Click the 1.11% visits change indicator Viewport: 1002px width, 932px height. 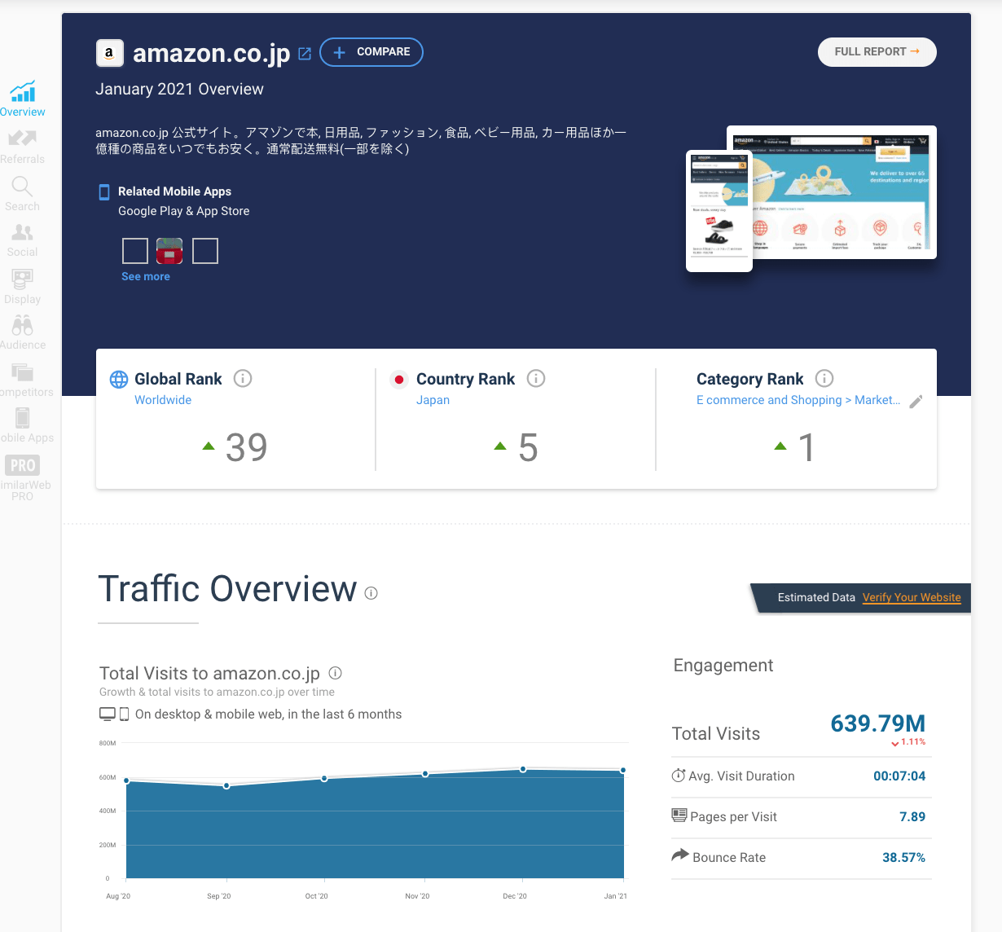click(x=908, y=742)
